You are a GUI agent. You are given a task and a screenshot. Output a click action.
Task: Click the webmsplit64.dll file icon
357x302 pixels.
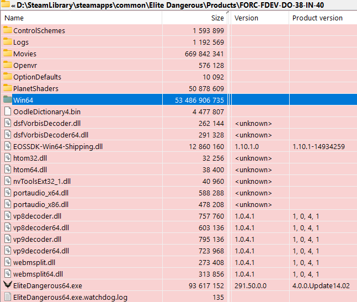pyautogui.click(x=8, y=274)
